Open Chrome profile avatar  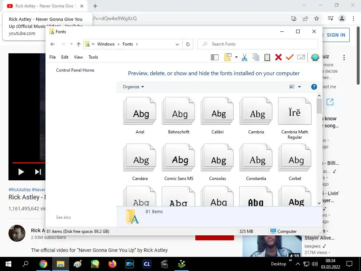click(342, 18)
